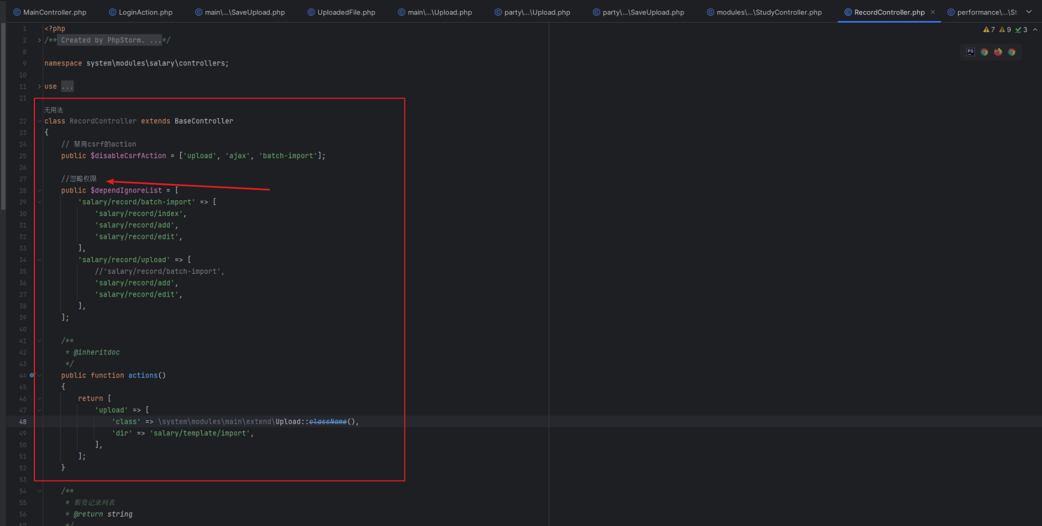Collapse the inspections widget with the up chevron
This screenshot has width=1042, height=526.
click(1035, 30)
